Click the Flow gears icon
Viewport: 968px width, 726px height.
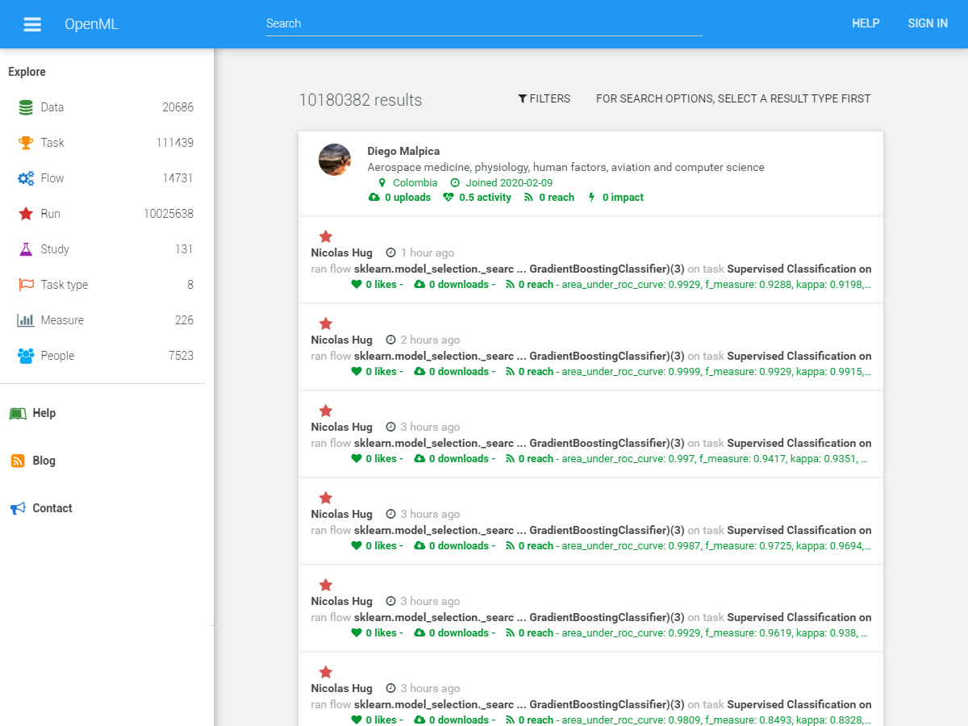pos(26,178)
